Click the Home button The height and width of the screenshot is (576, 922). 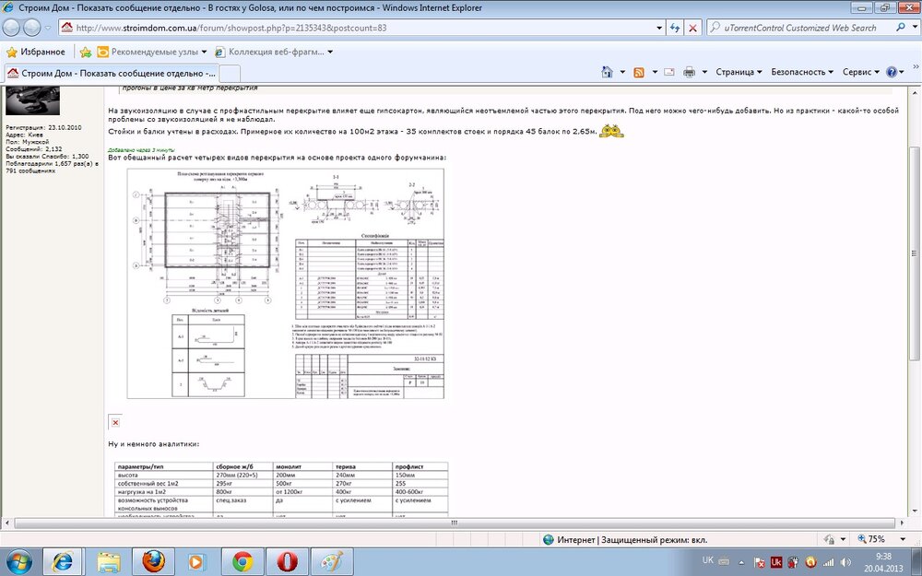pos(608,72)
